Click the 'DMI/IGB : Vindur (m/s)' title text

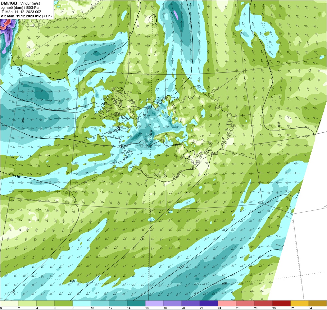(20, 3)
